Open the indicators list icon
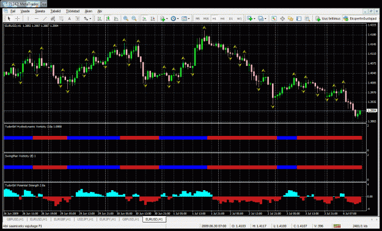Viewport: 382px width, 231px height. point(163,18)
